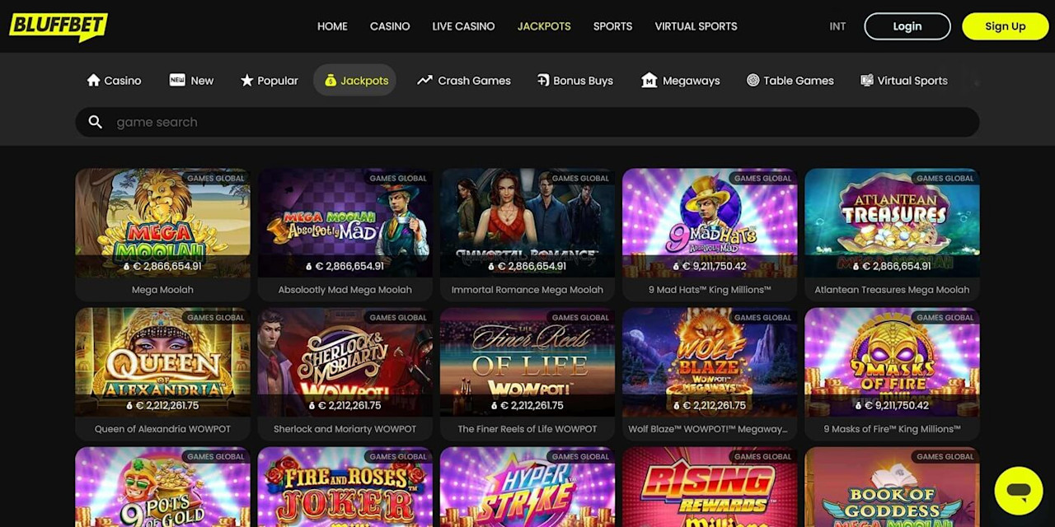The width and height of the screenshot is (1055, 527).
Task: Click the search magnifier icon
Action: (x=96, y=122)
